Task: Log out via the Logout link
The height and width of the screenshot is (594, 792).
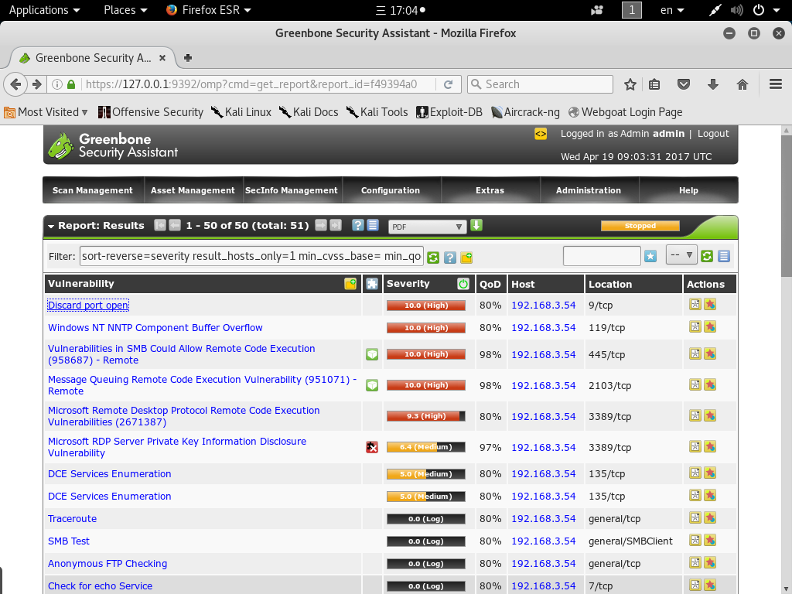Action: point(713,134)
